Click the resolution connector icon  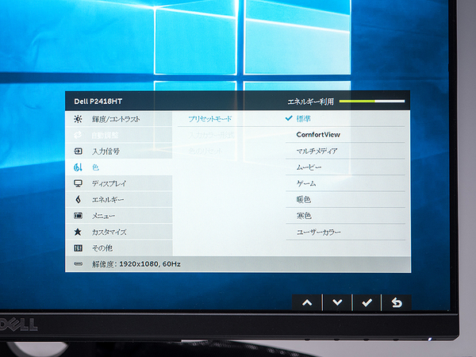click(x=78, y=264)
